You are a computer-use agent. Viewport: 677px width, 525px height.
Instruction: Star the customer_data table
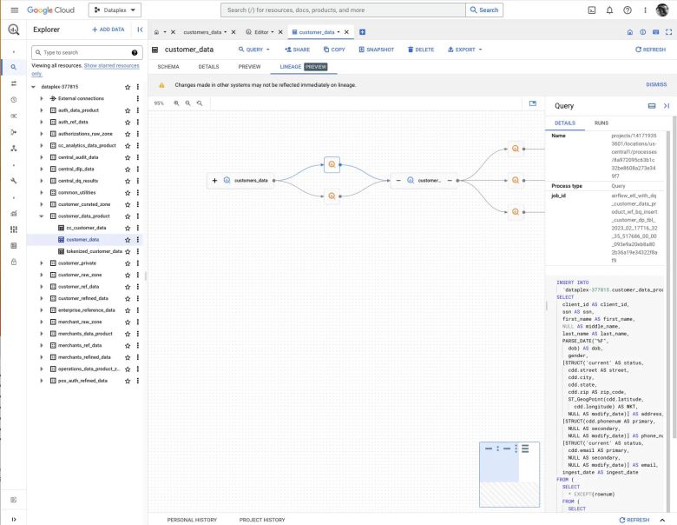click(x=128, y=239)
